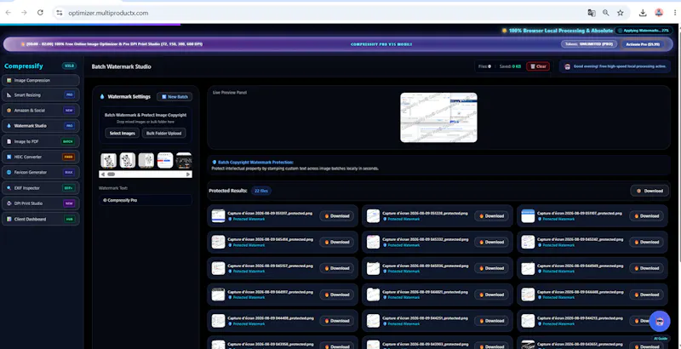Open the browser profile avatar
Viewport: 681px width, 349px height.
pyautogui.click(x=659, y=13)
